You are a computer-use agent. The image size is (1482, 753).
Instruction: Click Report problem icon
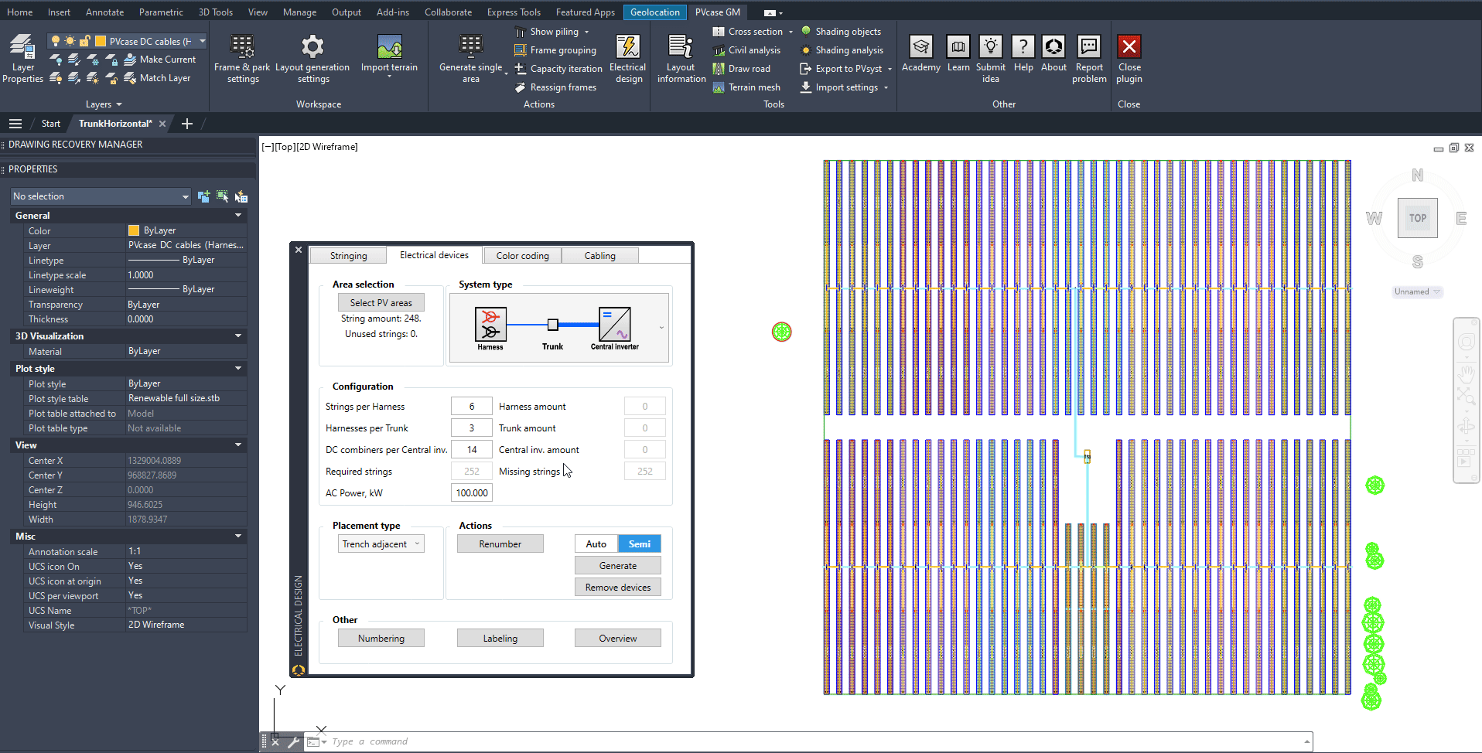(1089, 46)
